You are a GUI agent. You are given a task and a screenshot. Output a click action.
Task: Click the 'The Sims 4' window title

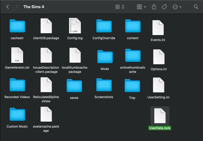point(34,7)
